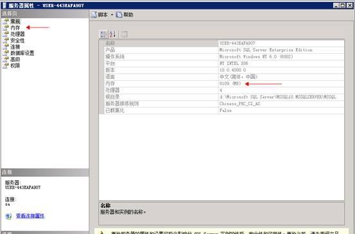The height and width of the screenshot is (234, 355).
Task: Open 帮助 from the toolbar
Action: (125, 15)
